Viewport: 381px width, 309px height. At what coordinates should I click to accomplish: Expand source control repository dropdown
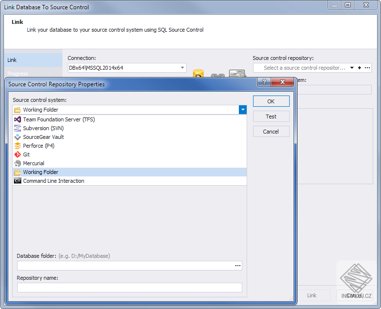(352, 68)
